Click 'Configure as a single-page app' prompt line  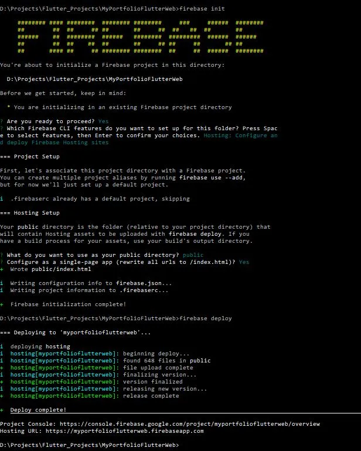coord(121,262)
